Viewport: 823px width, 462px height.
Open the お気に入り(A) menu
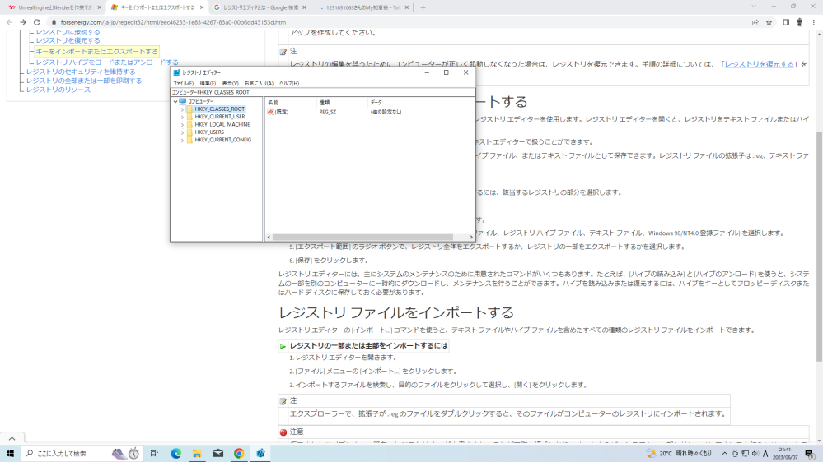259,83
